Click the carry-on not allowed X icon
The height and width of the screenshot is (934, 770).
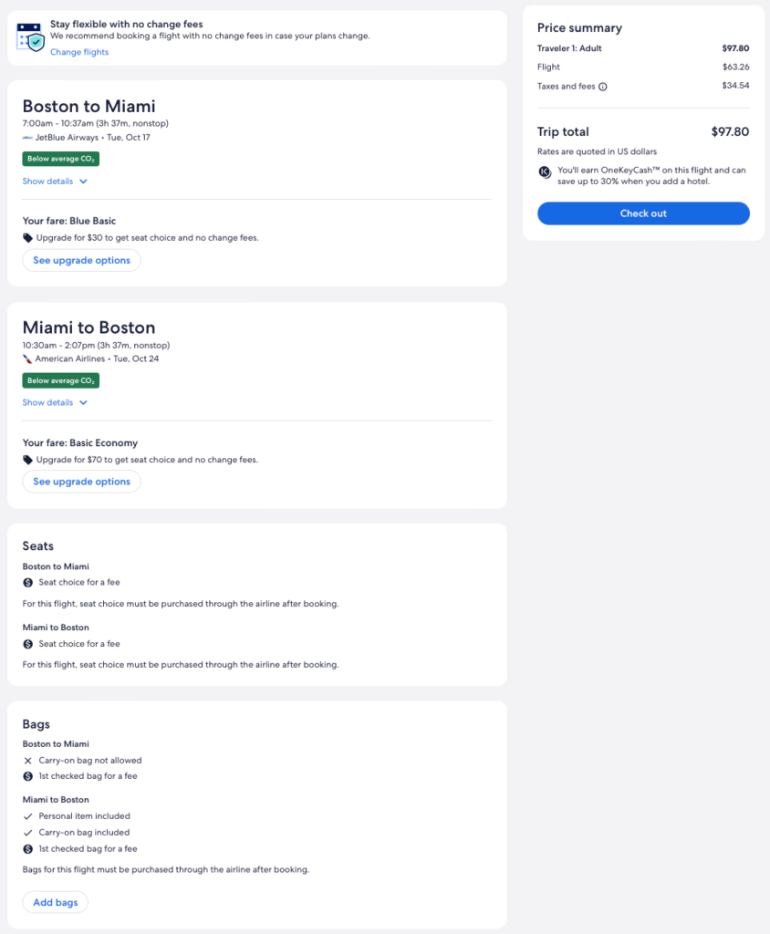[27, 761]
